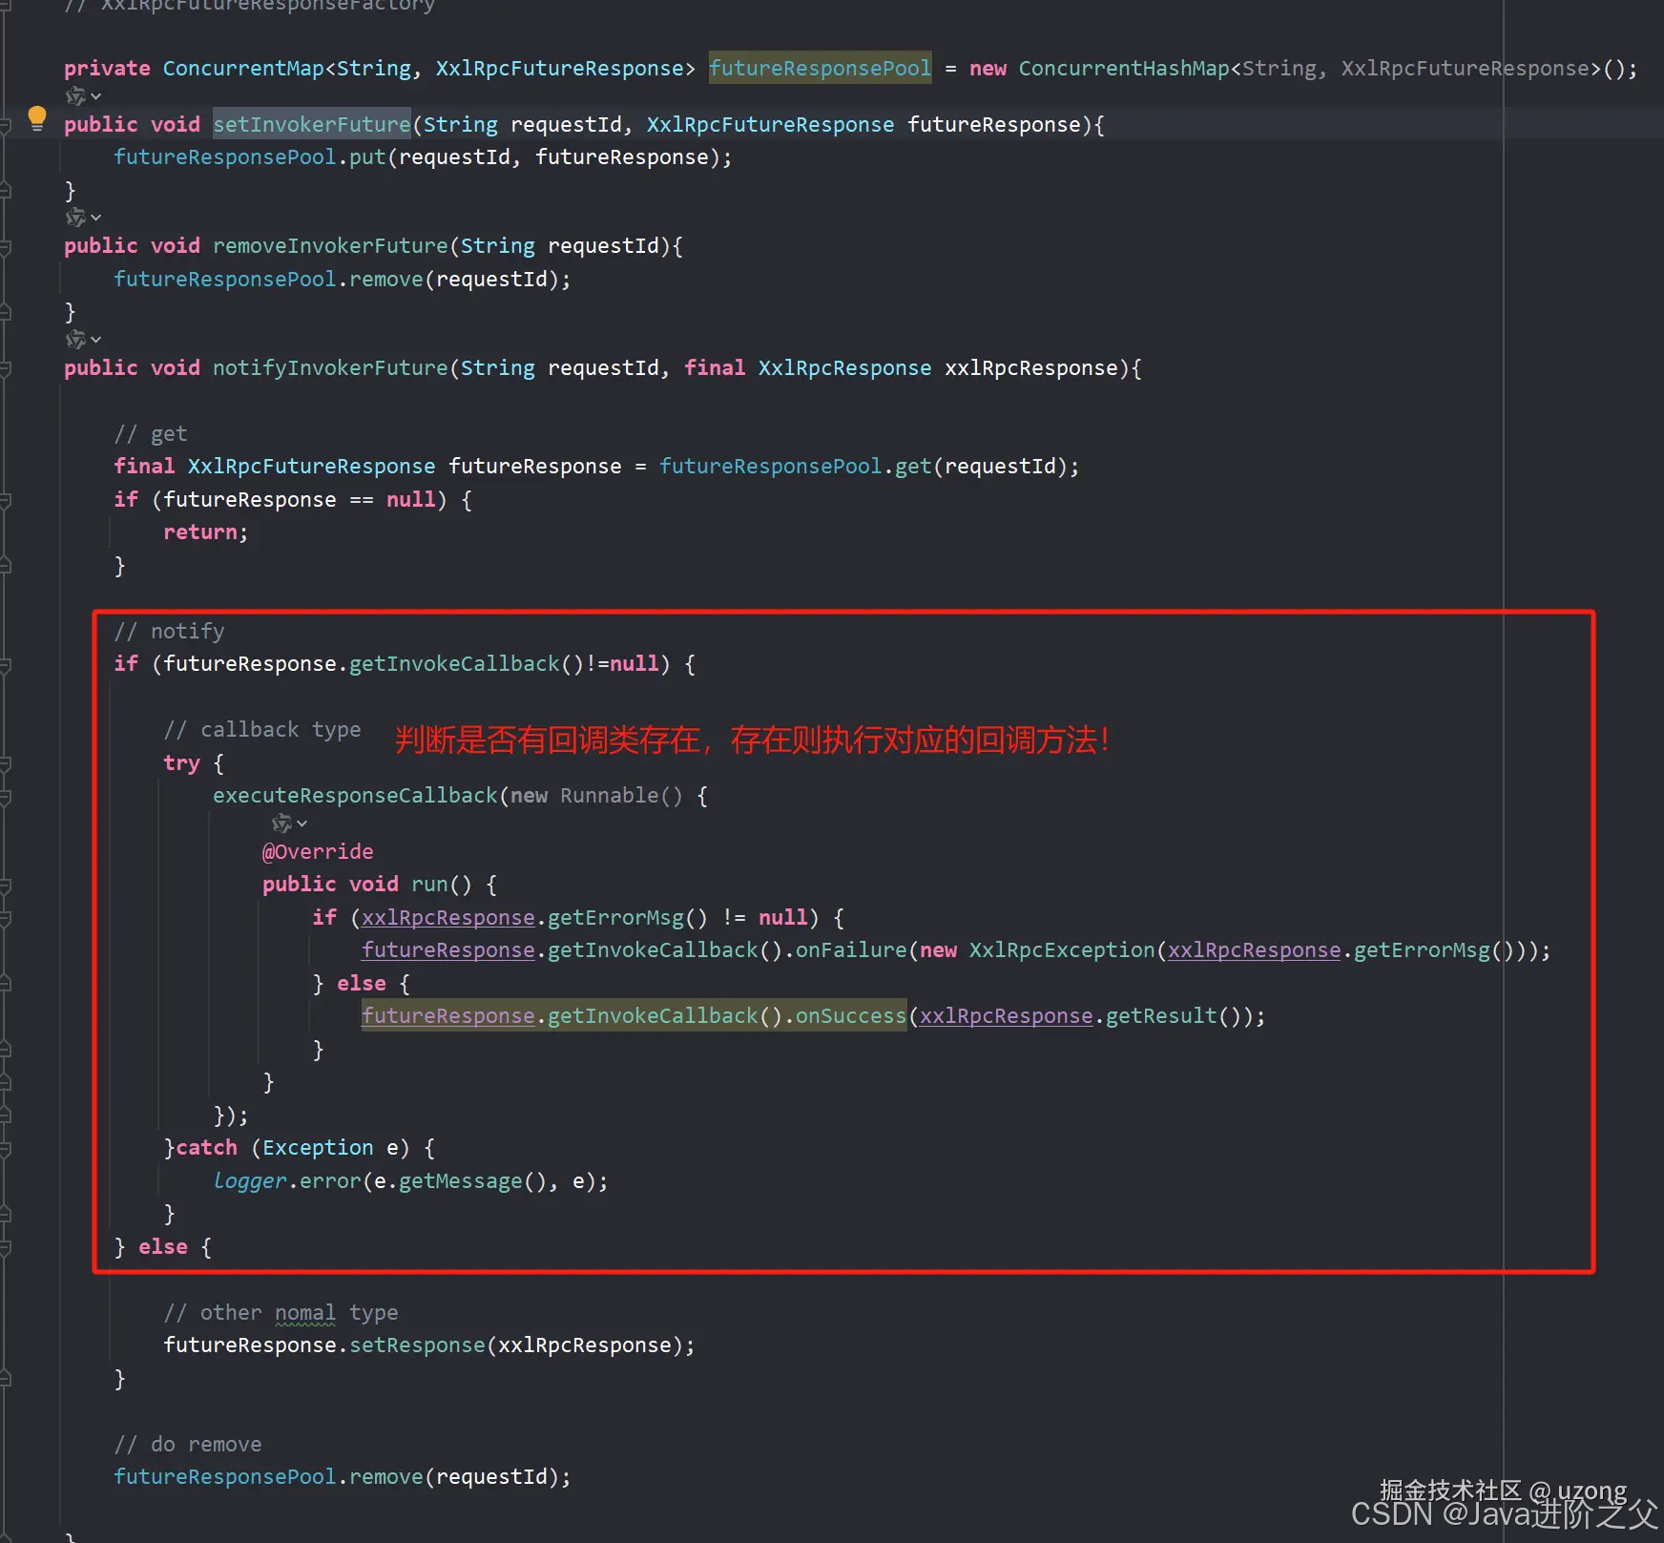
Task: Open the chevron dropdown above setInvokerFuture method
Action: coord(95,96)
